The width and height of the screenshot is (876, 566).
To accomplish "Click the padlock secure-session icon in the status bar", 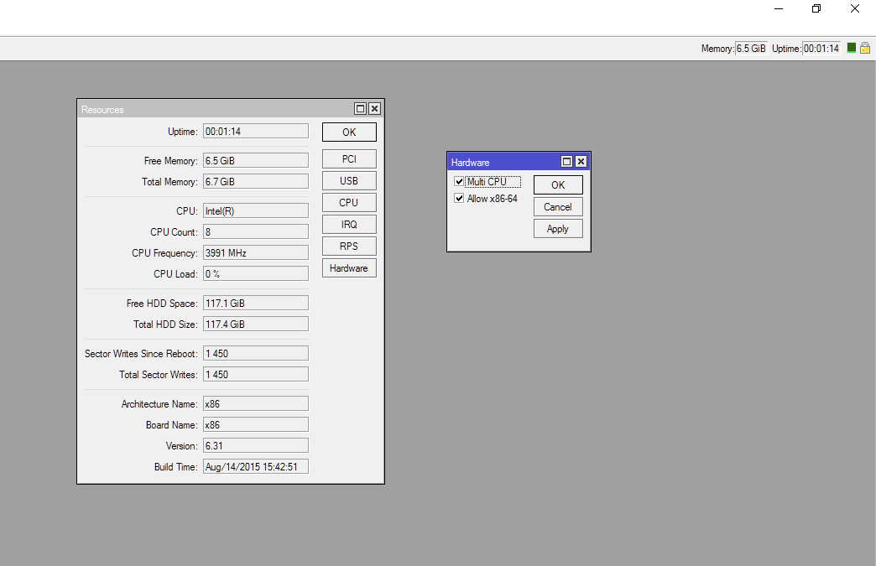I will coord(867,48).
